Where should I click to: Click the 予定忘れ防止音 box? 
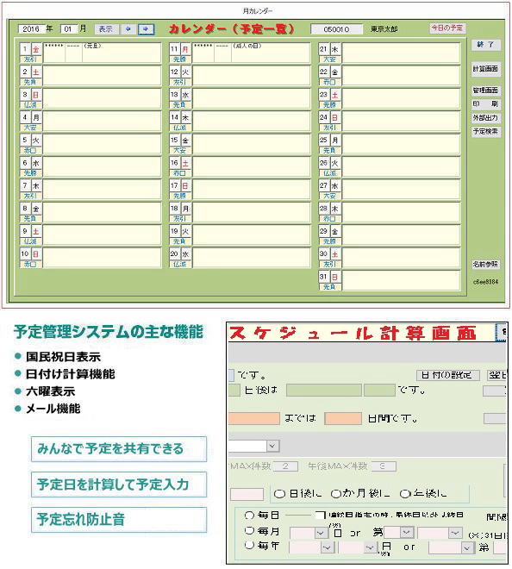tap(119, 520)
